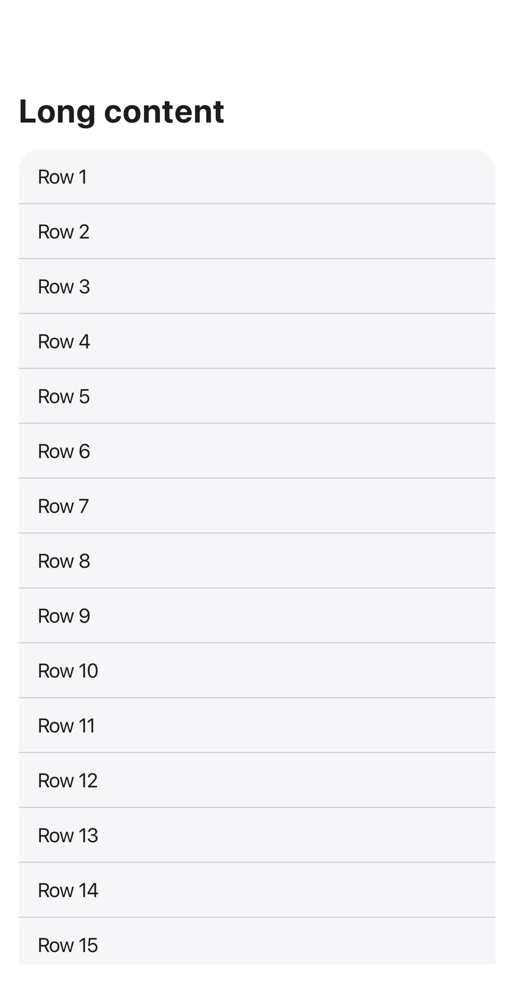Open Row 6 in the list

click(257, 451)
